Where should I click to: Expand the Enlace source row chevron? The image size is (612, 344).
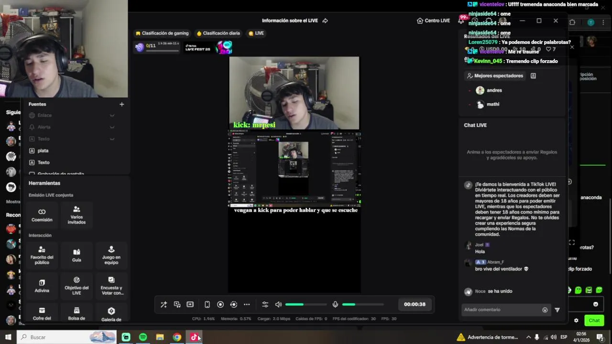(112, 115)
